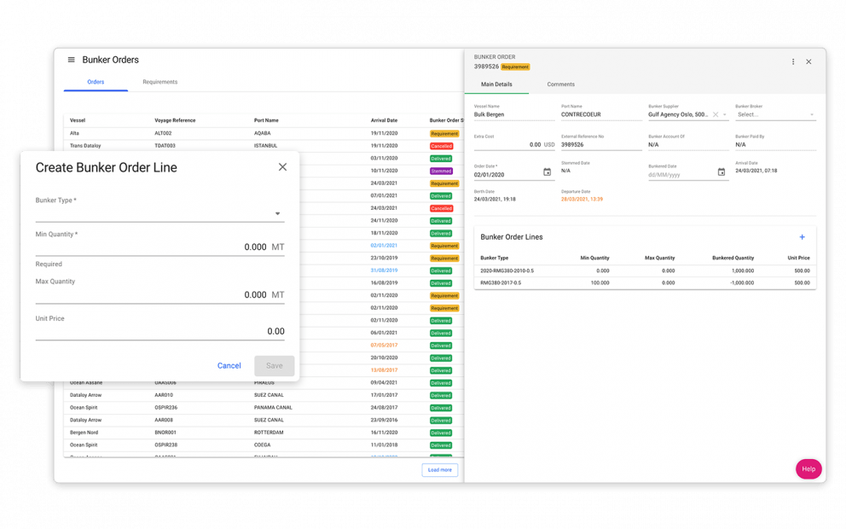
Task: Close the Bunker Order details panel
Action: click(x=808, y=61)
